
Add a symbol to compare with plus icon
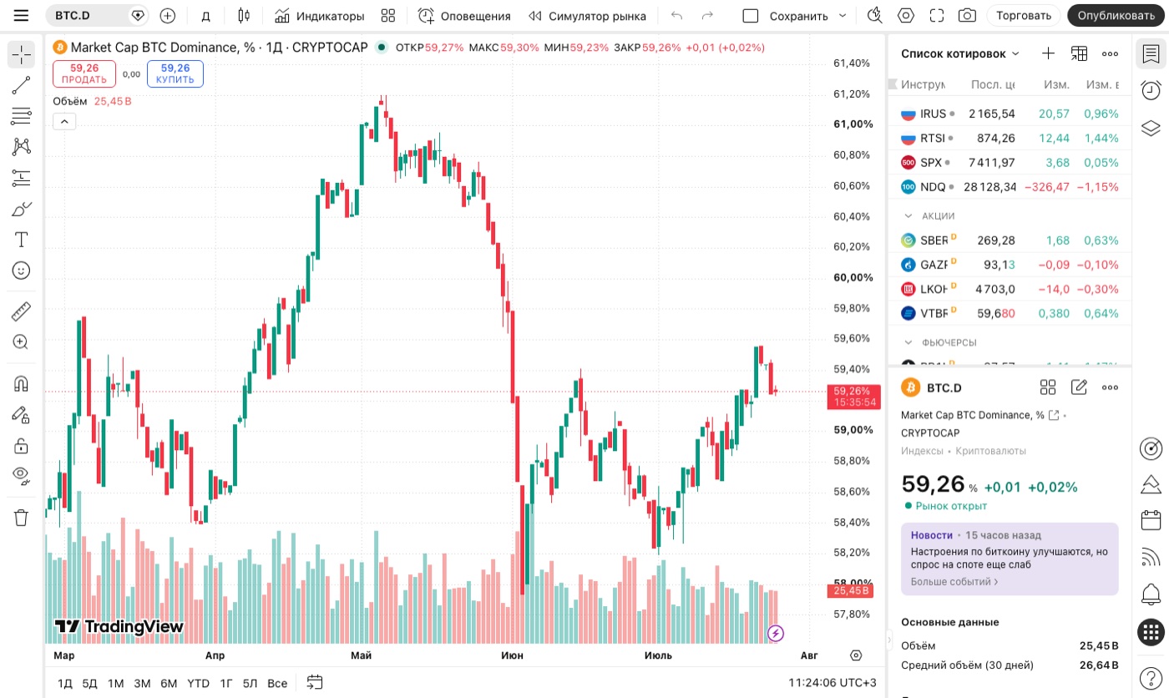click(168, 16)
